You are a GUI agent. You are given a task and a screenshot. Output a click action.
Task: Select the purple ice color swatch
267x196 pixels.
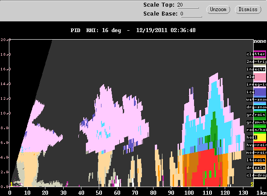coord(260,92)
